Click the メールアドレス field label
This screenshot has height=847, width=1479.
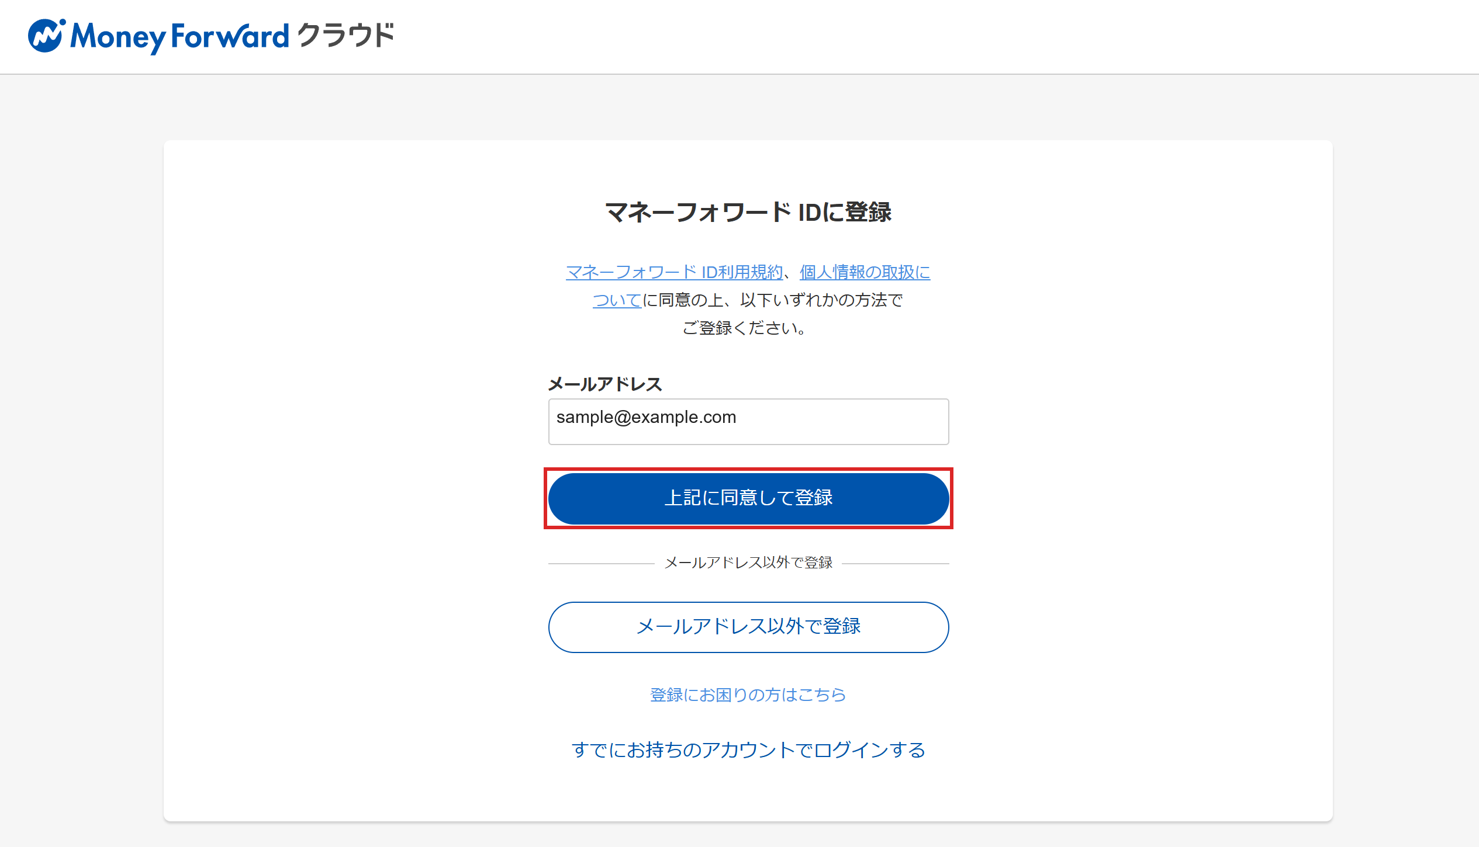(x=605, y=384)
